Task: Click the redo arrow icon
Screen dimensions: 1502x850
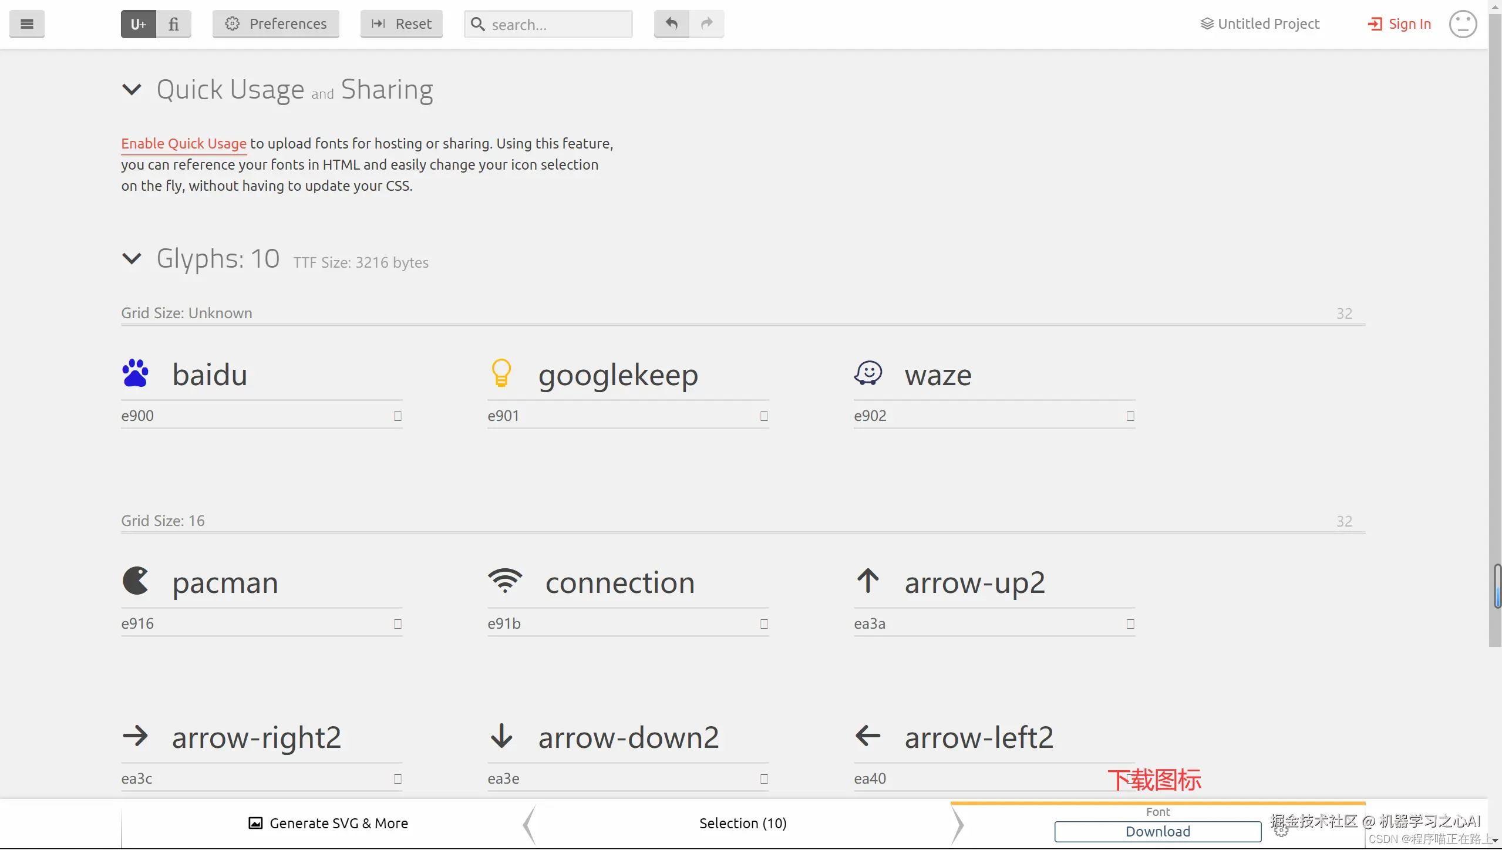Action: point(707,24)
